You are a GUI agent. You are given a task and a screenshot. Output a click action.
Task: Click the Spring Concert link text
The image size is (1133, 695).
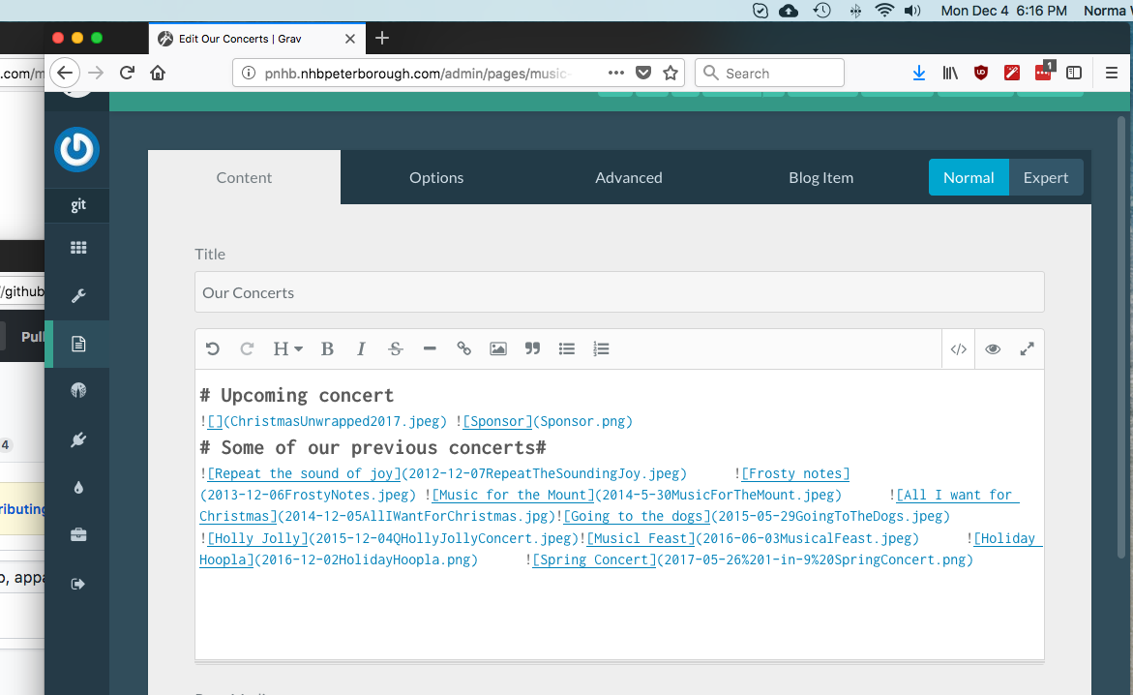[594, 559]
